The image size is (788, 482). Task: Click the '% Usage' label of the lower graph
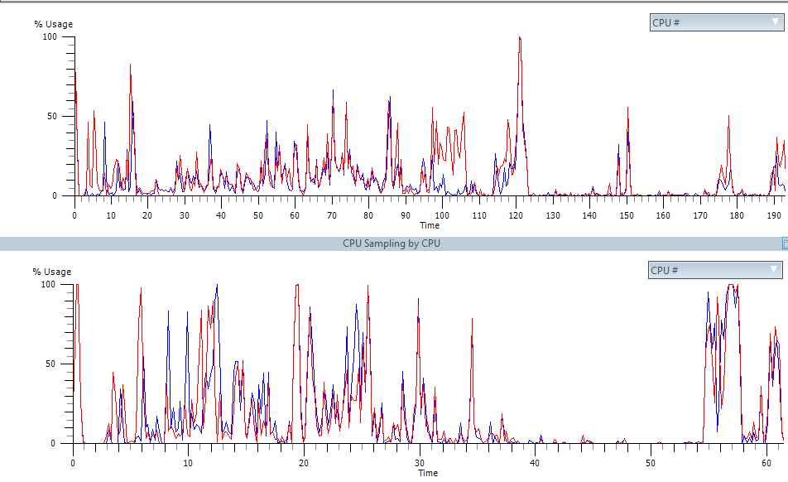click(x=52, y=272)
